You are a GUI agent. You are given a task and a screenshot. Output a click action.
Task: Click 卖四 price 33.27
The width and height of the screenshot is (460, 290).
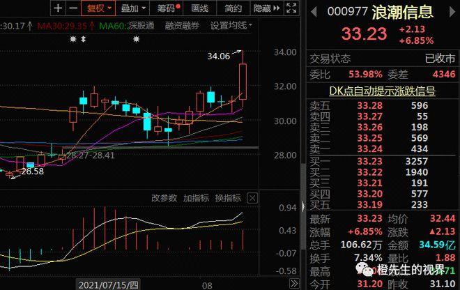[369, 116]
